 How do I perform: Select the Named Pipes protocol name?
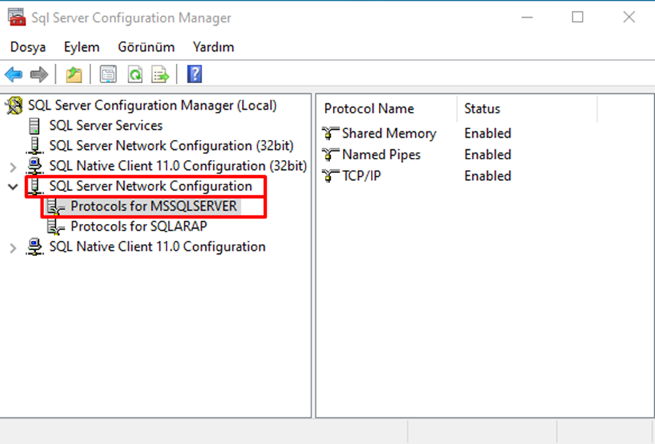(x=381, y=154)
